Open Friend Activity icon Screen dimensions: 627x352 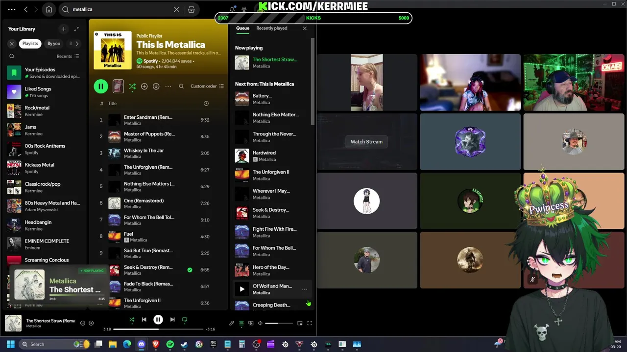coord(244,9)
